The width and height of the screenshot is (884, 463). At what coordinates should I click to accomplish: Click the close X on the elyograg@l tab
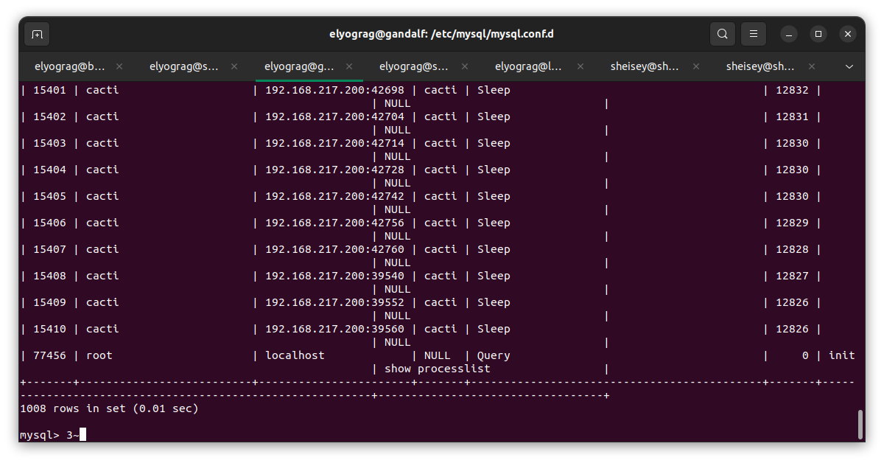pos(580,66)
